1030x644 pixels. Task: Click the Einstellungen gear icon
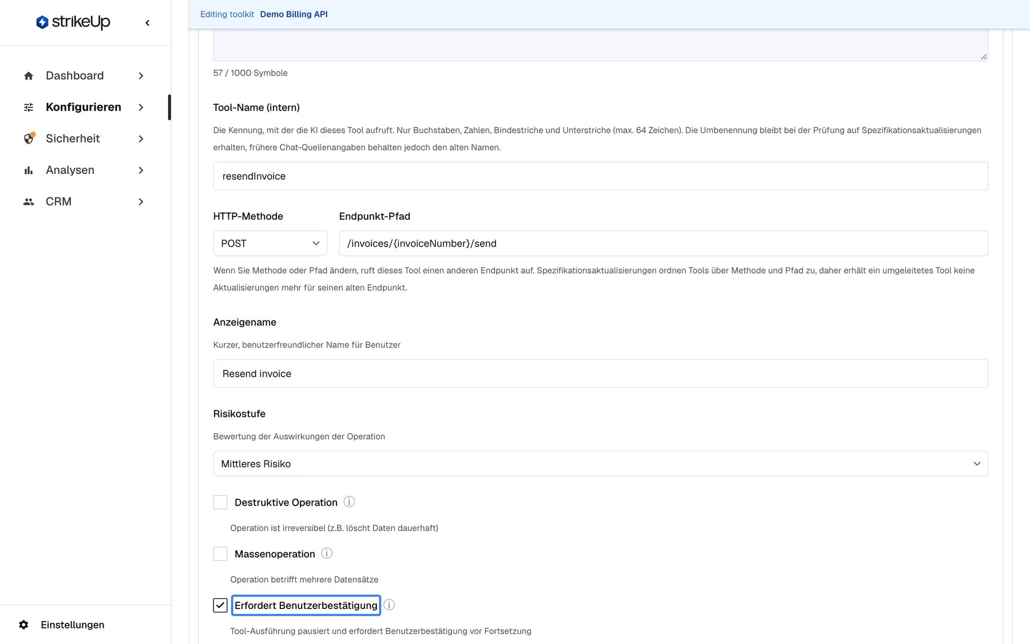(x=23, y=625)
